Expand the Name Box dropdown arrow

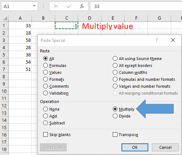pos(34,6)
